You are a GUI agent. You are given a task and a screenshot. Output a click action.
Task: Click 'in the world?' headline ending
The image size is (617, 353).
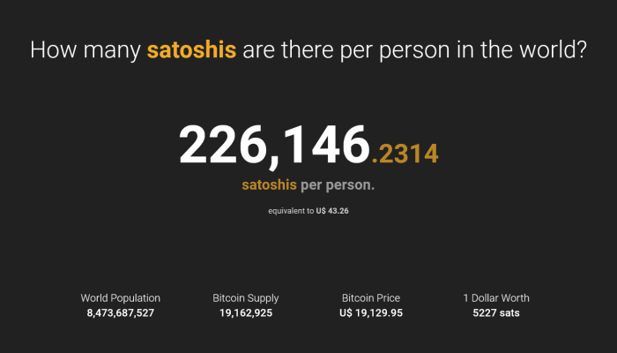coord(522,50)
